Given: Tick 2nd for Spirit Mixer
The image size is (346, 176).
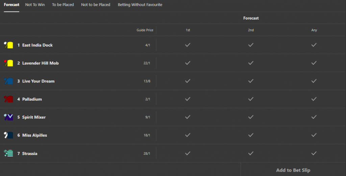Looking at the screenshot, I should 251,117.
